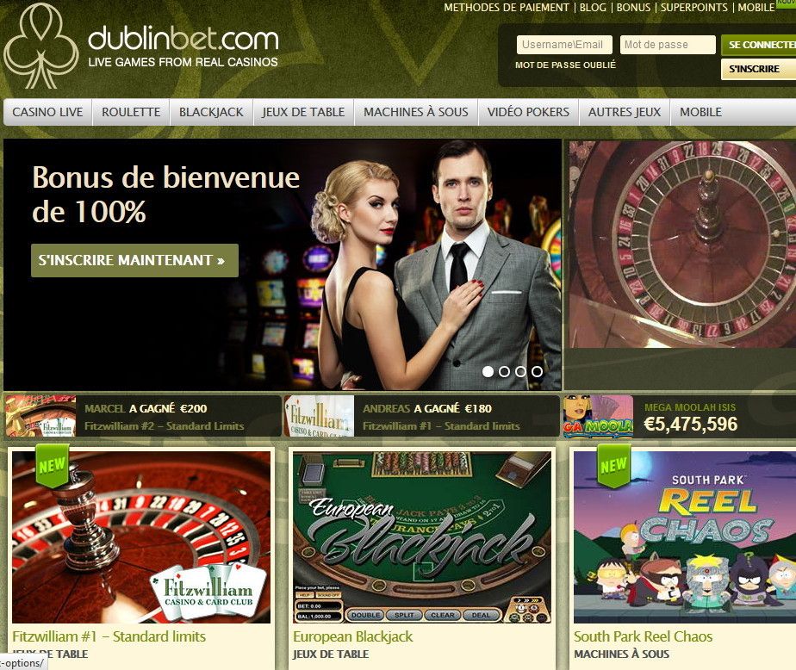Select the first banner slide dot
796x670 pixels.
[x=488, y=371]
